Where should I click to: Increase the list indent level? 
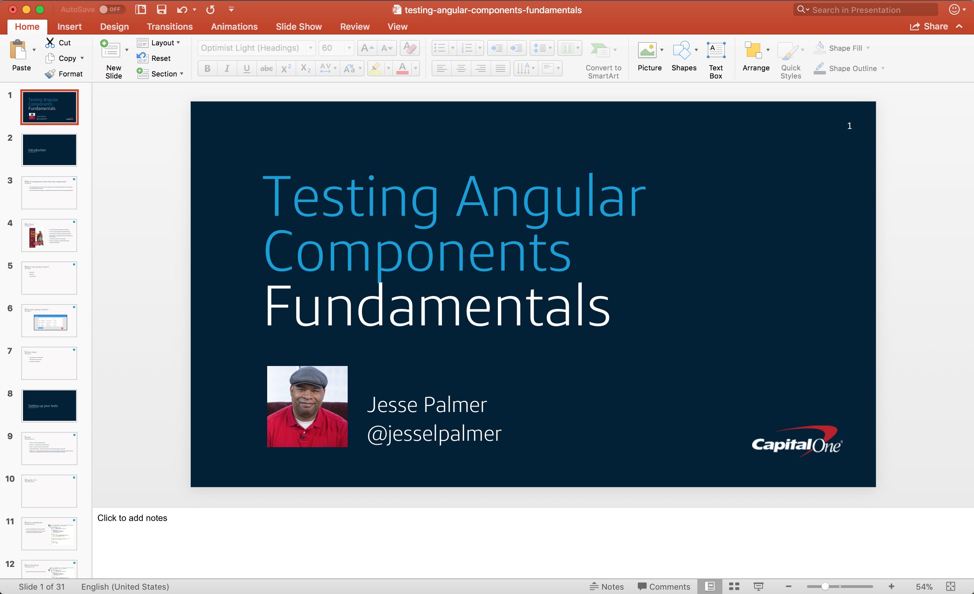pos(516,48)
